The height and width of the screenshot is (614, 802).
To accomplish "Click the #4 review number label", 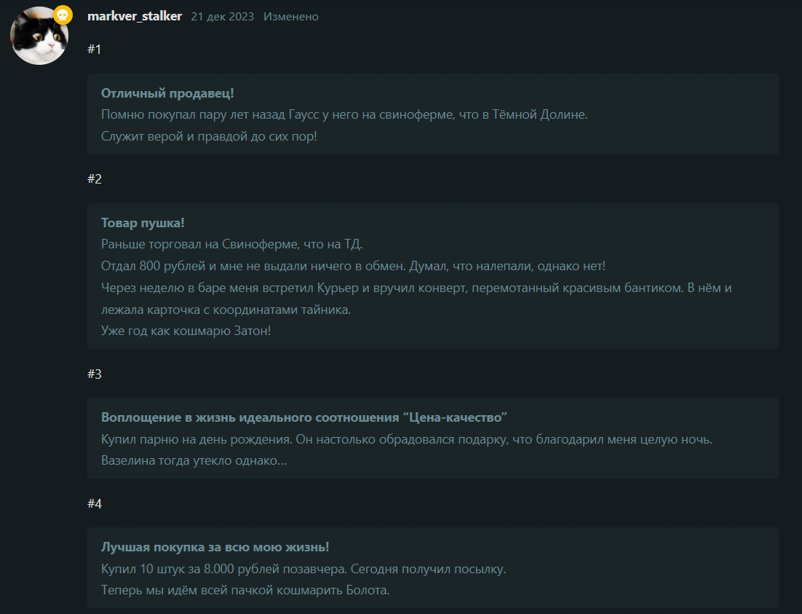I will click(95, 503).
